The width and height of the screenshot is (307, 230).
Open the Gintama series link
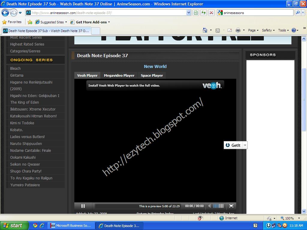coord(17,75)
